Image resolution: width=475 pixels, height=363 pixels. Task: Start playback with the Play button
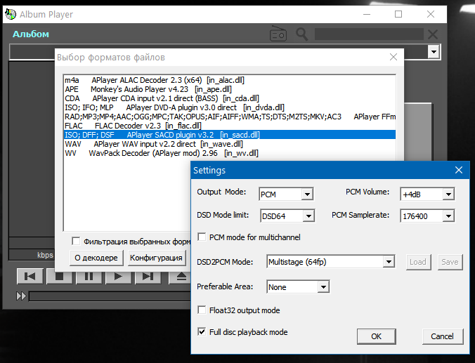[x=118, y=276]
